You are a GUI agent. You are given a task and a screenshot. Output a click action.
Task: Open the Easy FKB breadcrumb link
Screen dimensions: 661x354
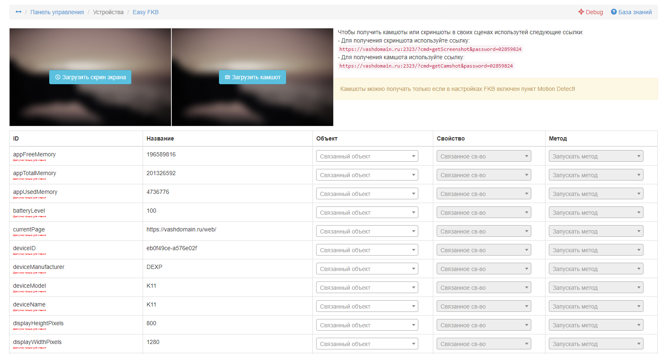tap(146, 12)
